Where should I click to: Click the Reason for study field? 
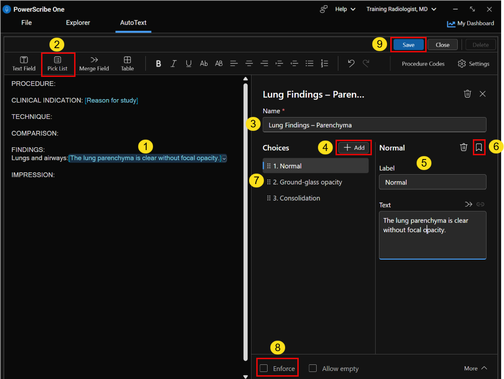(111, 100)
